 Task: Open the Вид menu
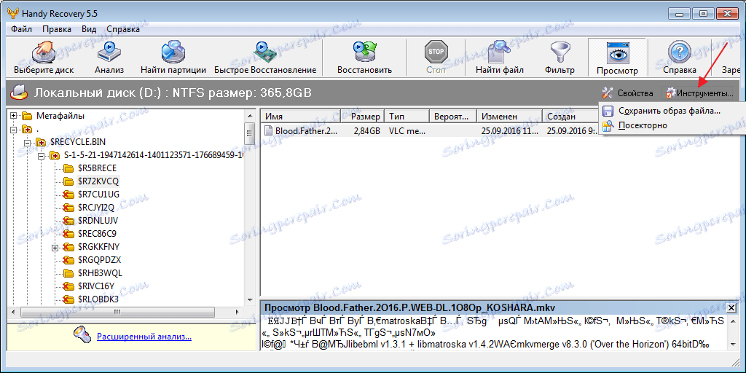pyautogui.click(x=89, y=29)
